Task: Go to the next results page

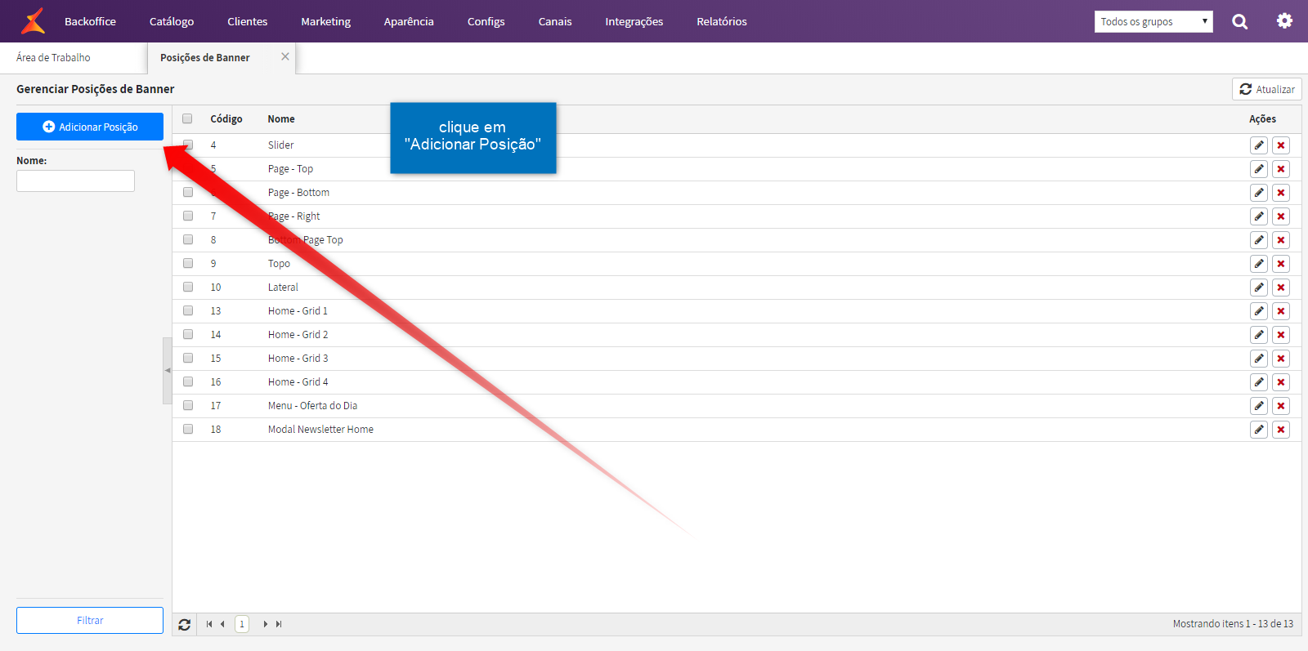Action: [x=266, y=624]
